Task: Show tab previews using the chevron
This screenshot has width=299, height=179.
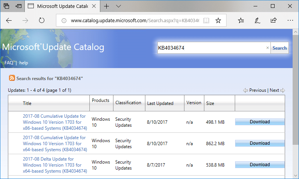Action: [x=118, y=6]
